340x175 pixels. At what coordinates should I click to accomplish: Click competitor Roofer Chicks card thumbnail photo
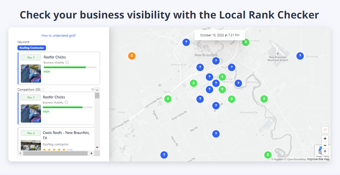[x=31, y=113]
